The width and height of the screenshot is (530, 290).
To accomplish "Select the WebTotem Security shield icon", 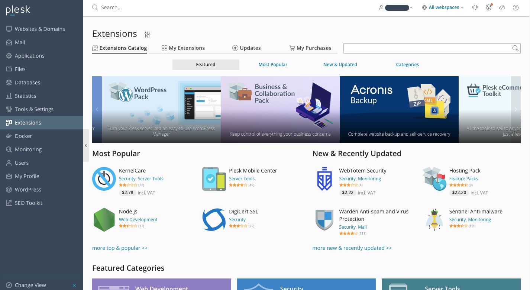I will click(324, 179).
